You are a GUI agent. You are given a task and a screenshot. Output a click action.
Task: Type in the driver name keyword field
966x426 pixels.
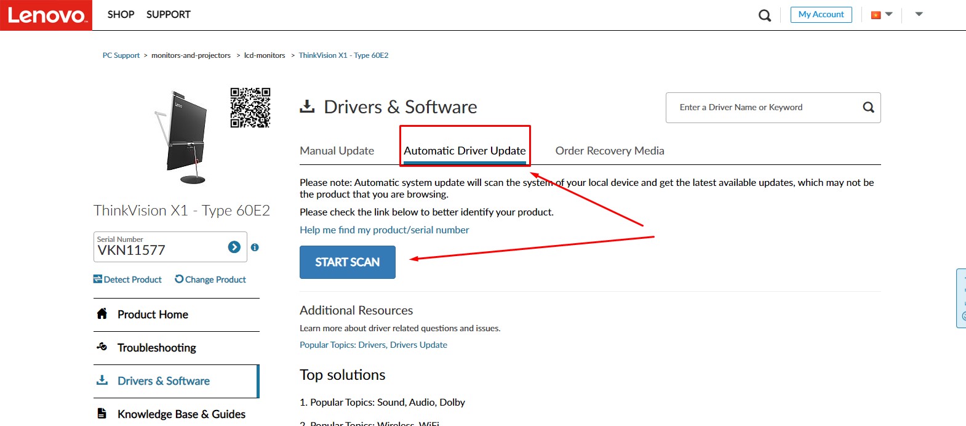(763, 107)
